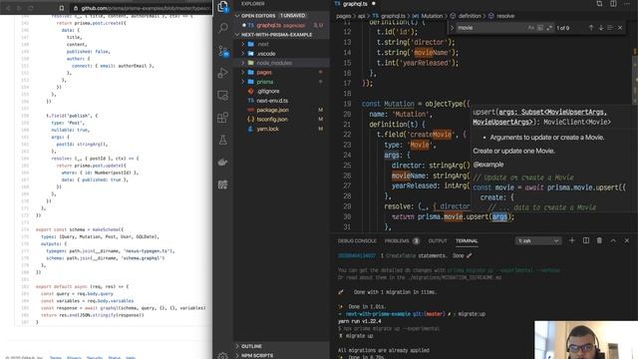Open editor More Actions menu

click(x=627, y=4)
